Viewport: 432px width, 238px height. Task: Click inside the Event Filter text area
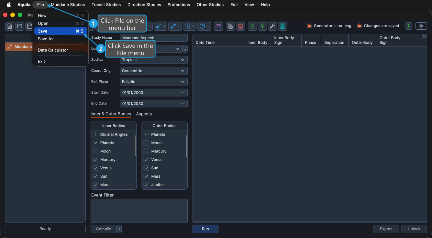pyautogui.click(x=139, y=211)
